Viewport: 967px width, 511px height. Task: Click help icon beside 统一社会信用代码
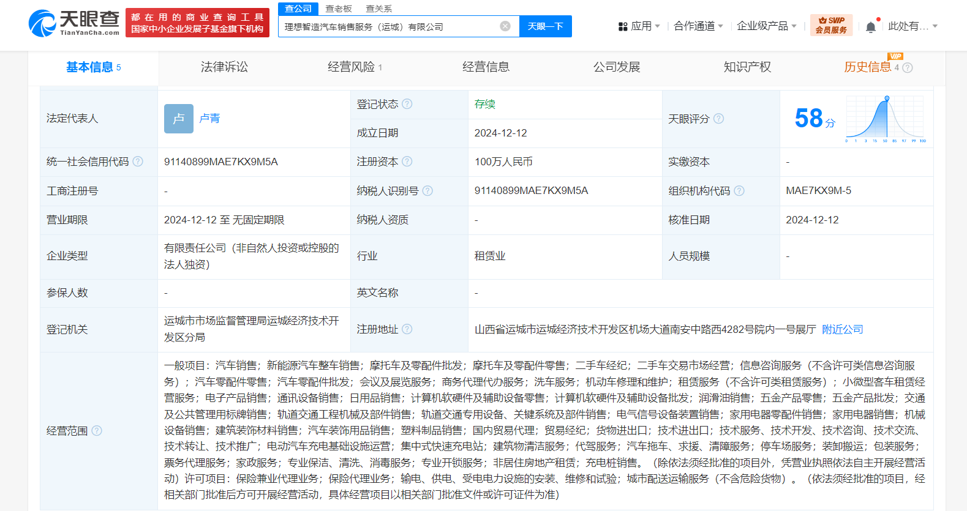click(138, 162)
